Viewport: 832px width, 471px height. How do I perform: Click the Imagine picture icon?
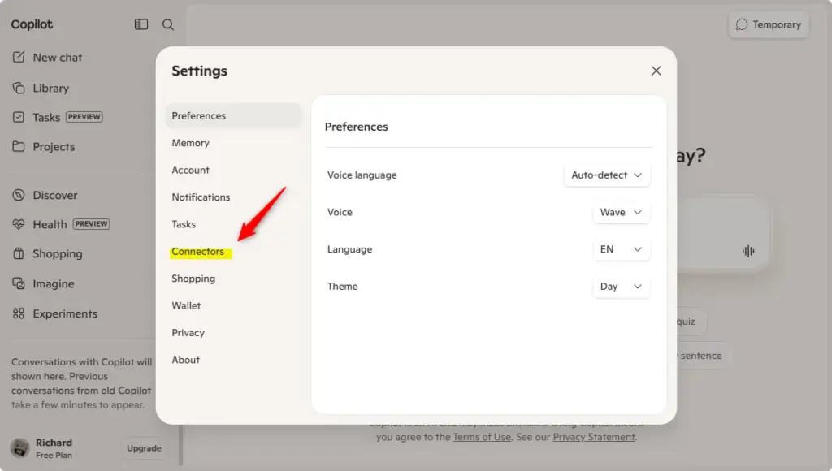pyautogui.click(x=19, y=283)
